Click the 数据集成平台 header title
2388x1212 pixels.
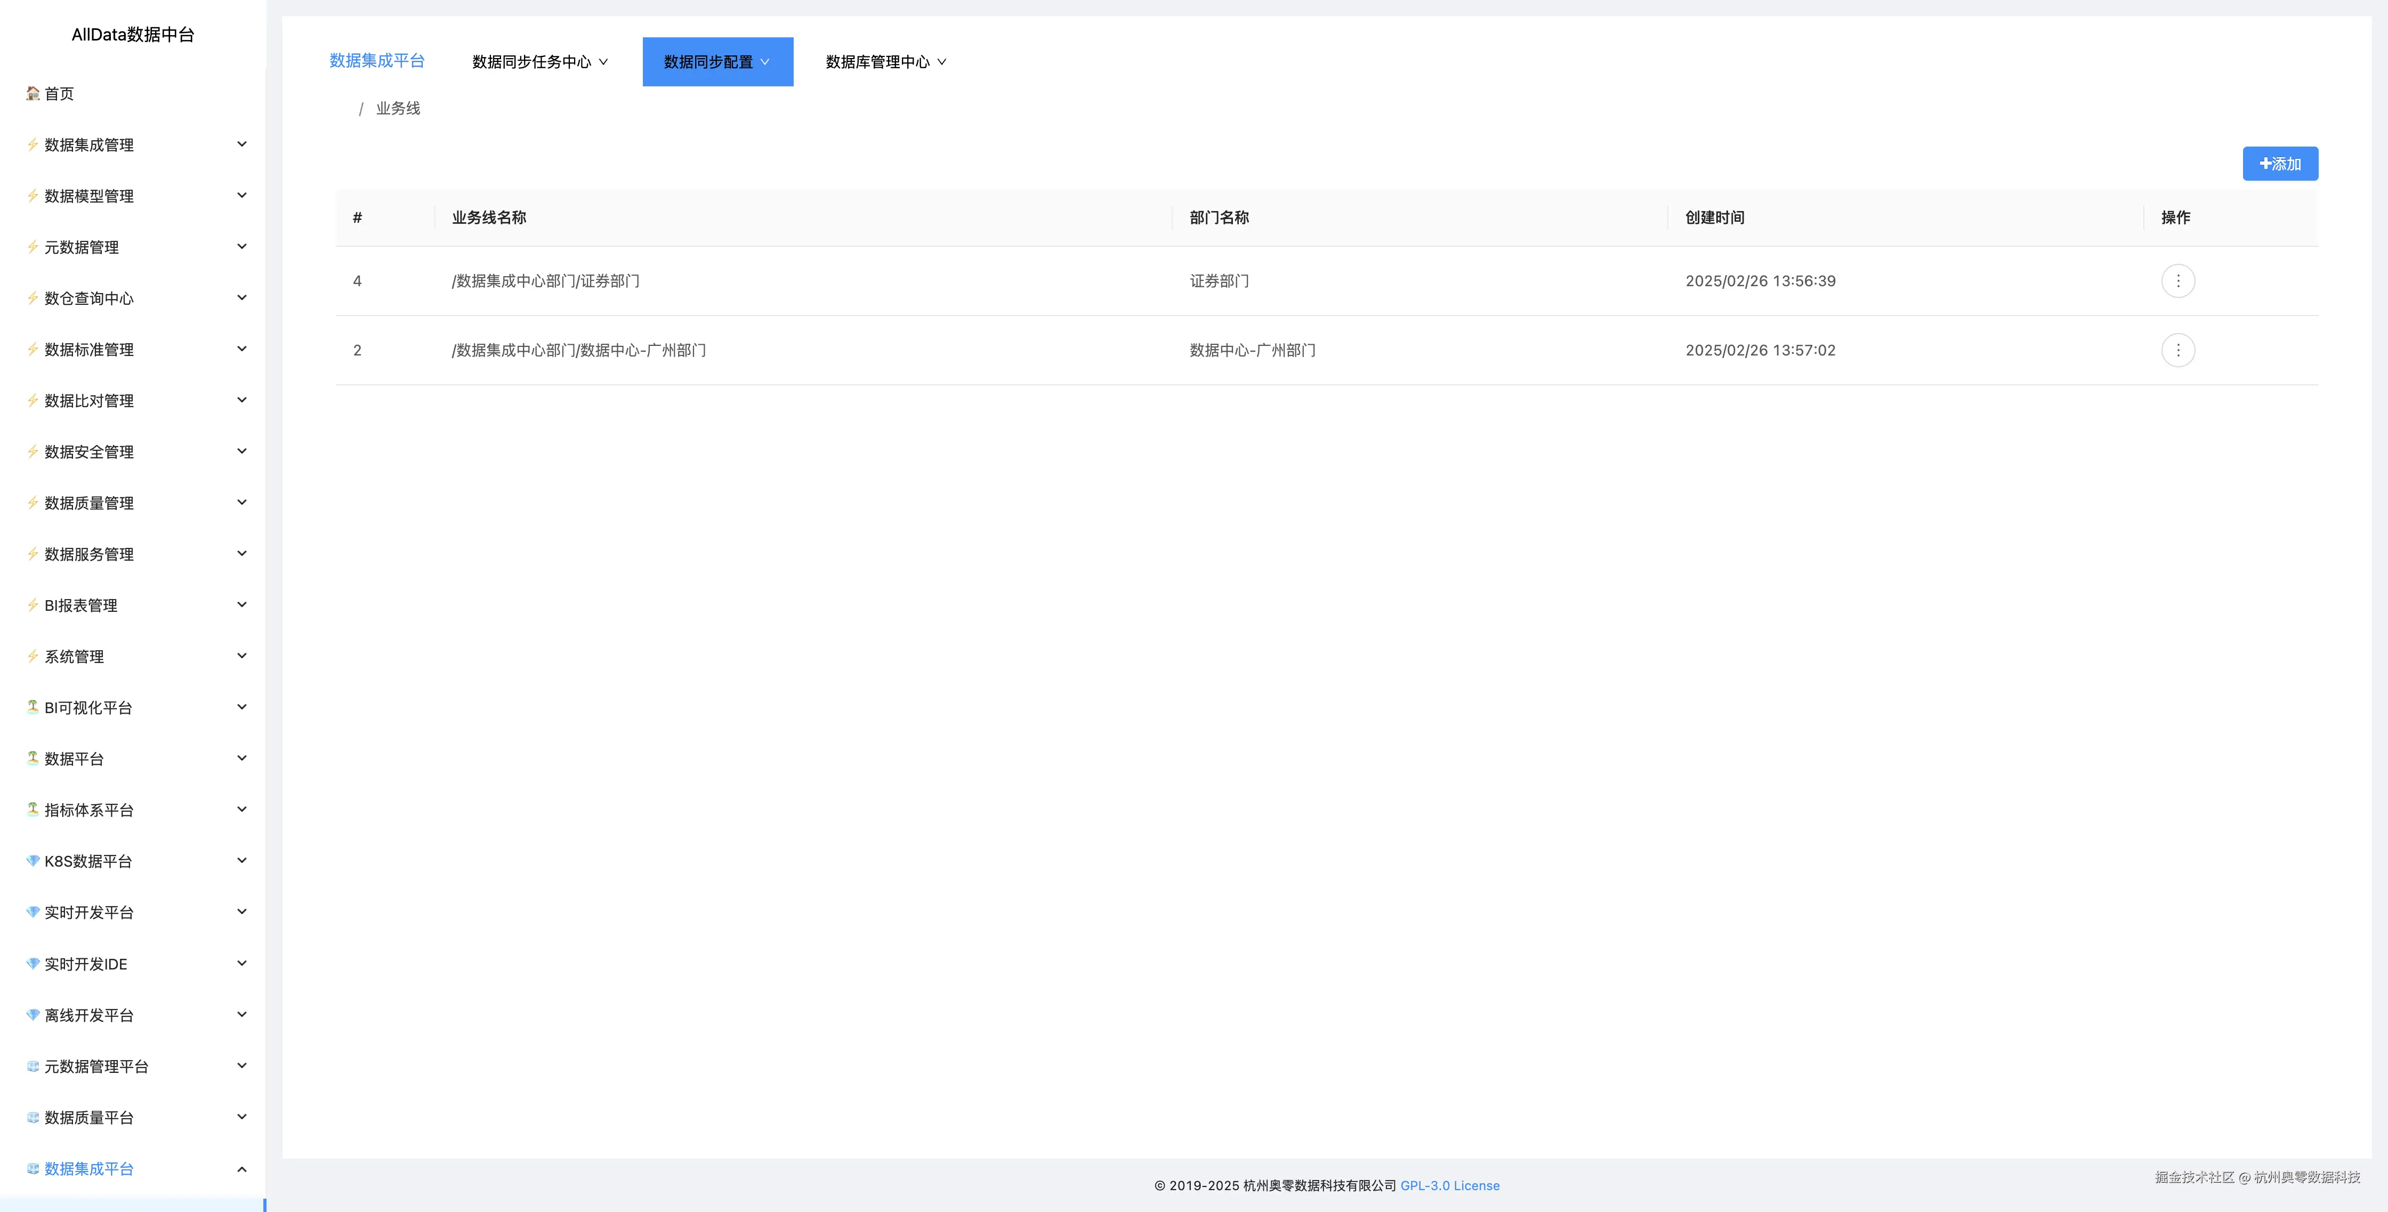click(x=376, y=60)
